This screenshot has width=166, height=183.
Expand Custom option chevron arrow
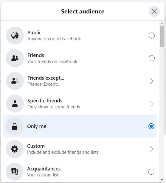(151, 149)
